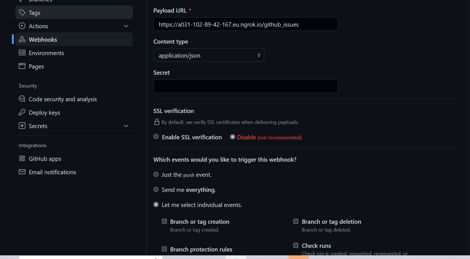Select Just the push event
Screen dimensions: 470x259
(156, 174)
